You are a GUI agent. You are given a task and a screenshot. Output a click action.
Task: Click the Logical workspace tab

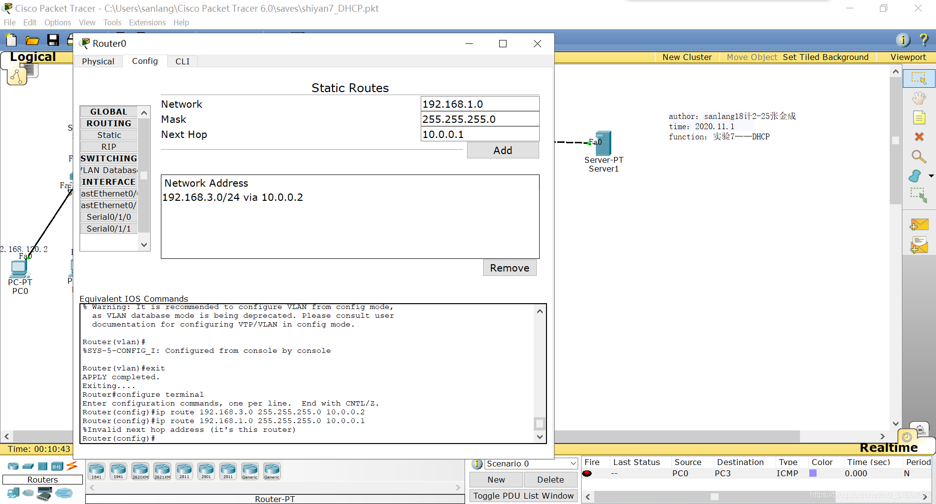(33, 57)
